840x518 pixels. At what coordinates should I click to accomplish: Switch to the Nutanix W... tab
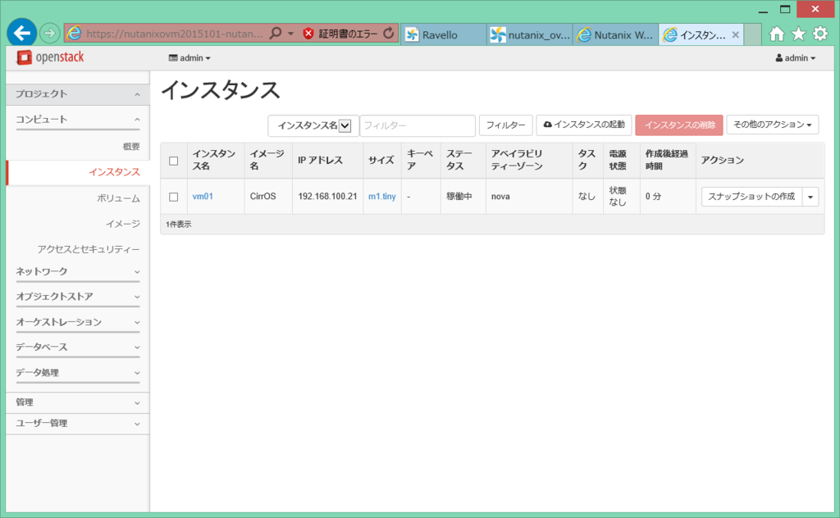[615, 34]
